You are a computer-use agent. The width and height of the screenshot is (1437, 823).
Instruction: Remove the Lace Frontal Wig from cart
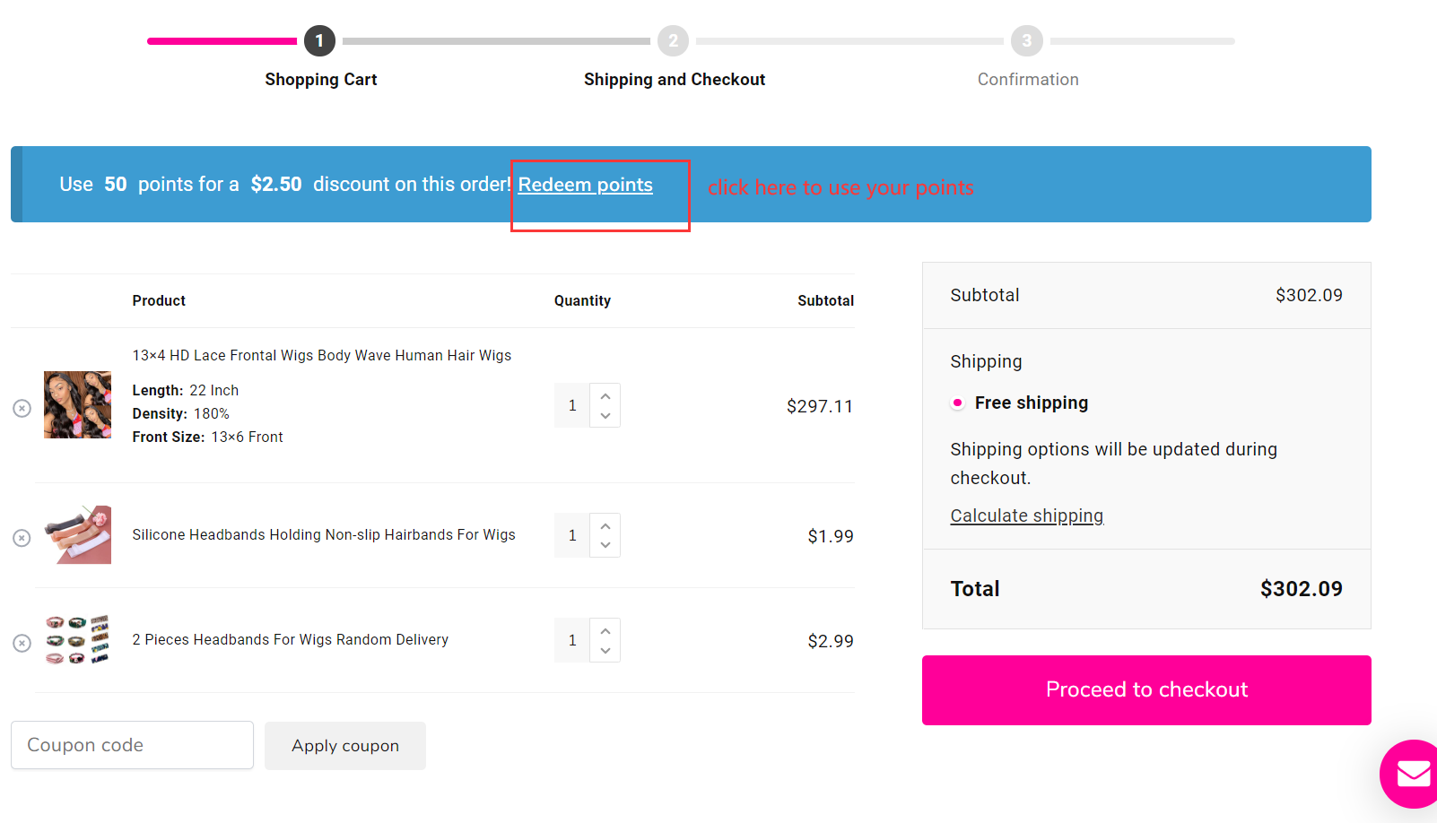pyautogui.click(x=22, y=408)
